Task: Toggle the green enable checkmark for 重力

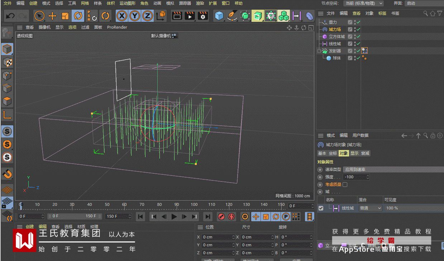Action: pos(358,22)
